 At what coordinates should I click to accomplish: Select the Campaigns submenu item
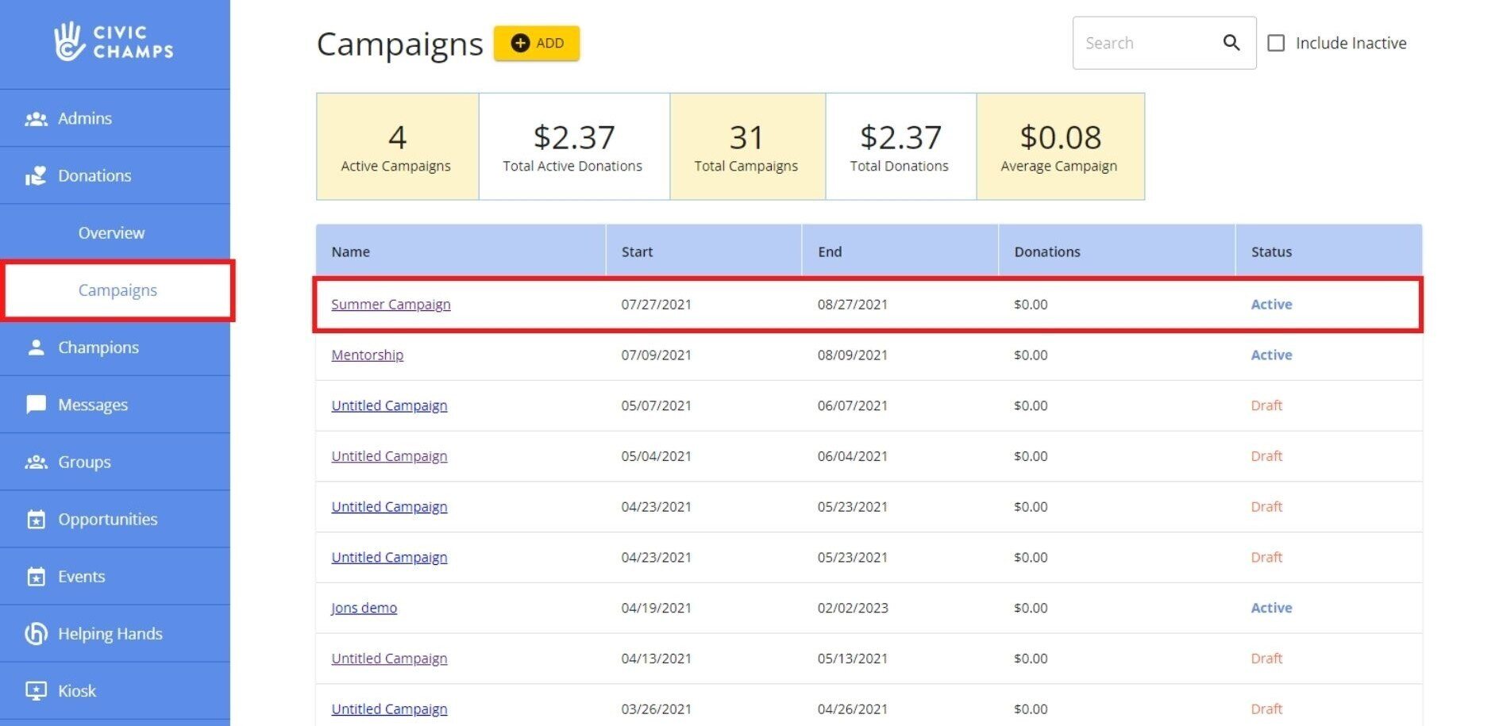point(118,290)
